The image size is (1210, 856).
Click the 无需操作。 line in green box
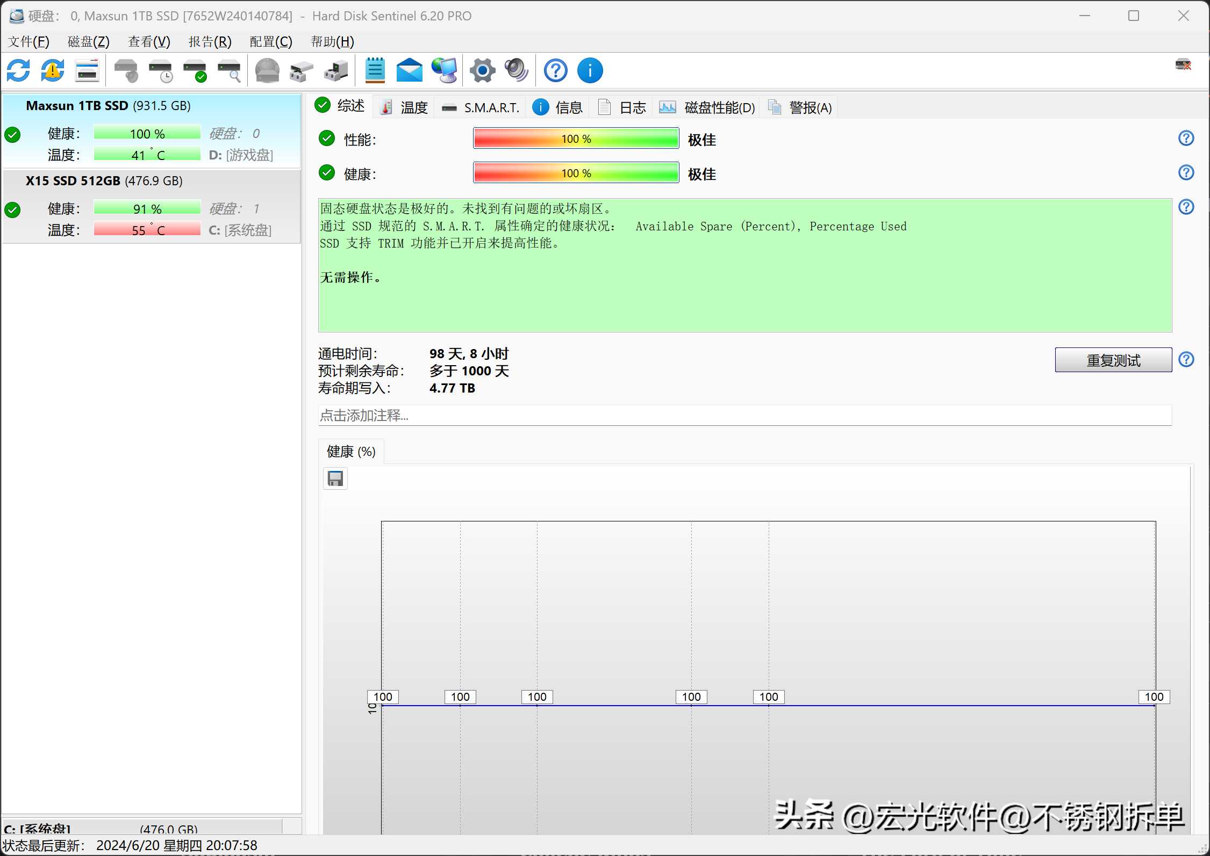coord(351,278)
